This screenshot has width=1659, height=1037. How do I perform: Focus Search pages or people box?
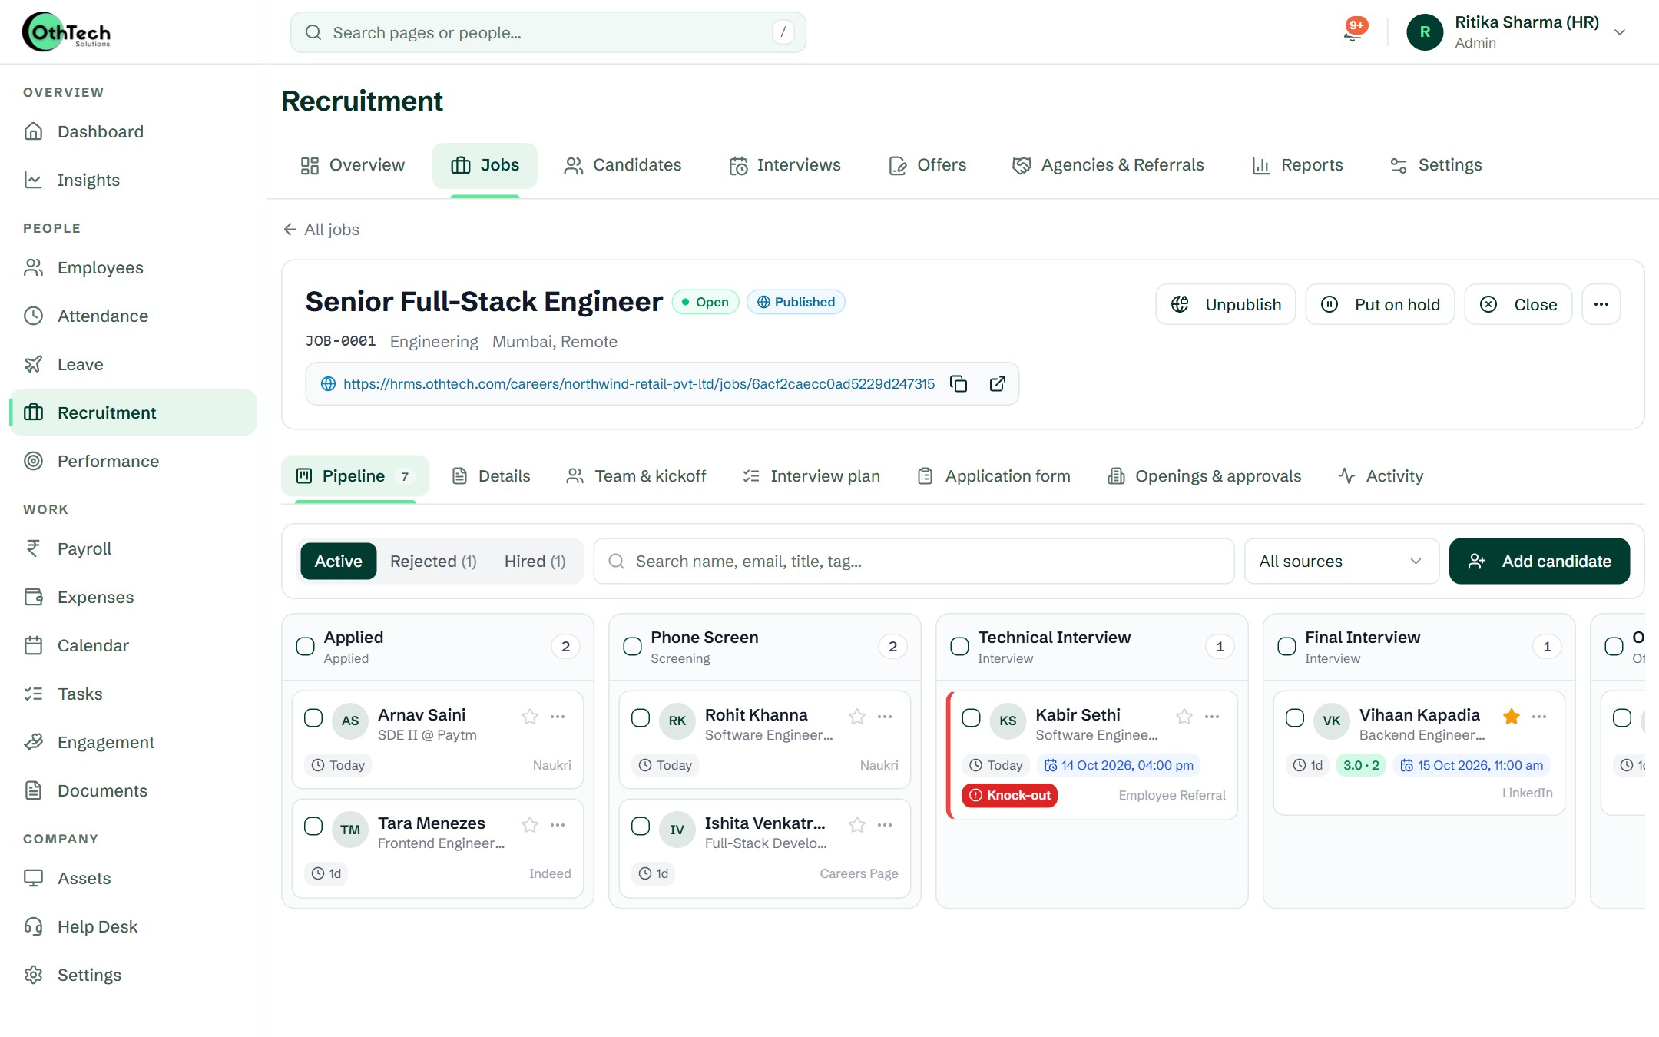tap(548, 32)
